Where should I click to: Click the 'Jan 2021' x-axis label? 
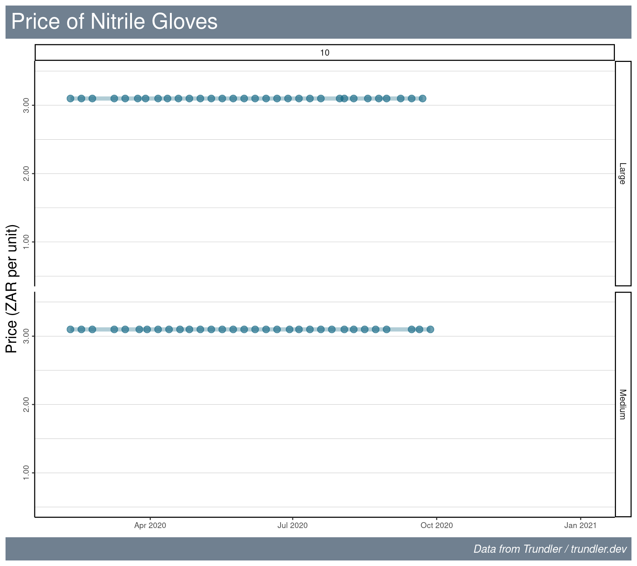coord(580,525)
